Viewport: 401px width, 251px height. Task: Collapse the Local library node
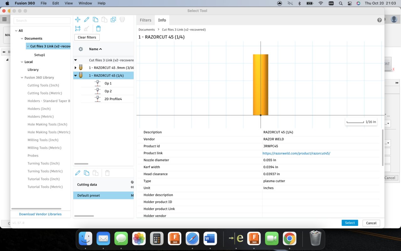[x=22, y=62]
